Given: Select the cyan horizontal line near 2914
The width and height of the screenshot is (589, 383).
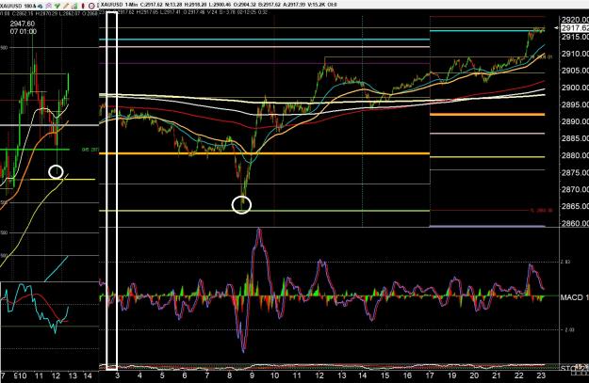Looking at the screenshot, I should pyautogui.click(x=265, y=40).
